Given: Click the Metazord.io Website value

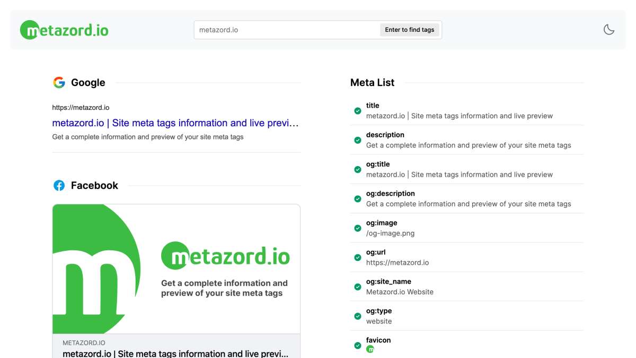Looking at the screenshot, I should tap(400, 292).
